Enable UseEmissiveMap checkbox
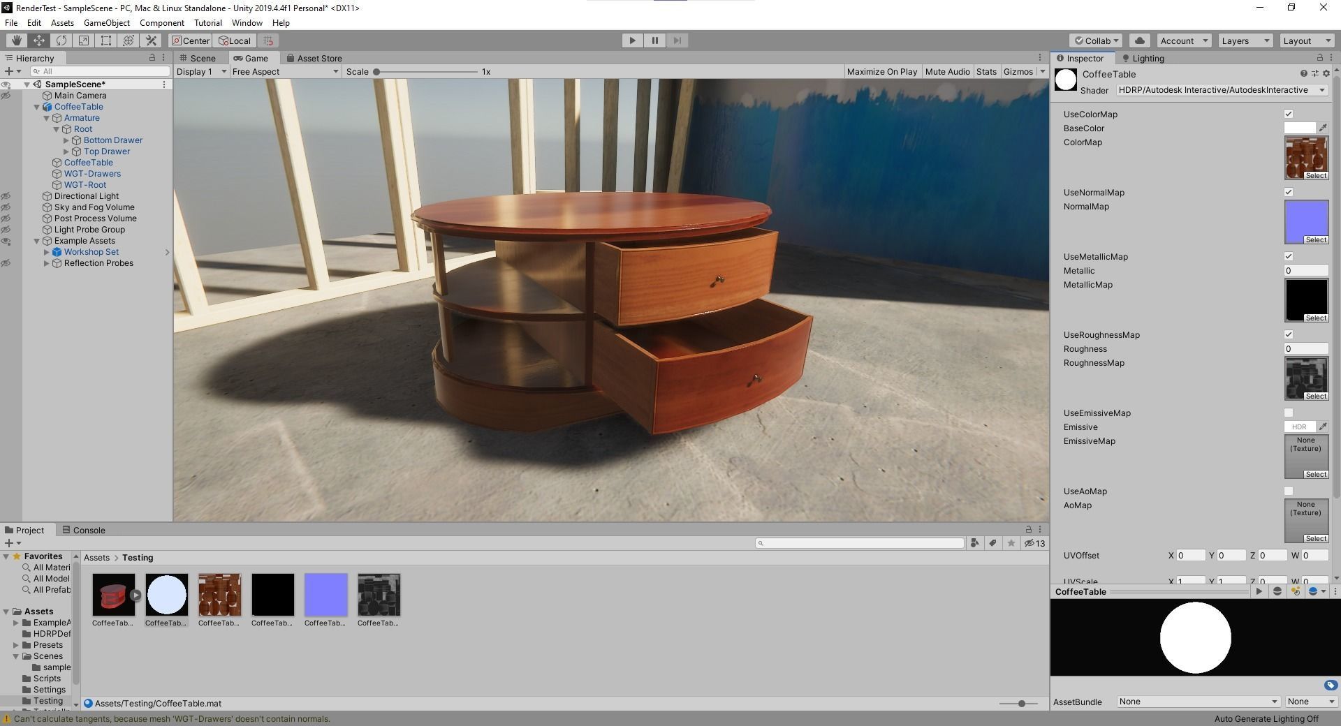This screenshot has height=726, width=1341. pyautogui.click(x=1289, y=413)
